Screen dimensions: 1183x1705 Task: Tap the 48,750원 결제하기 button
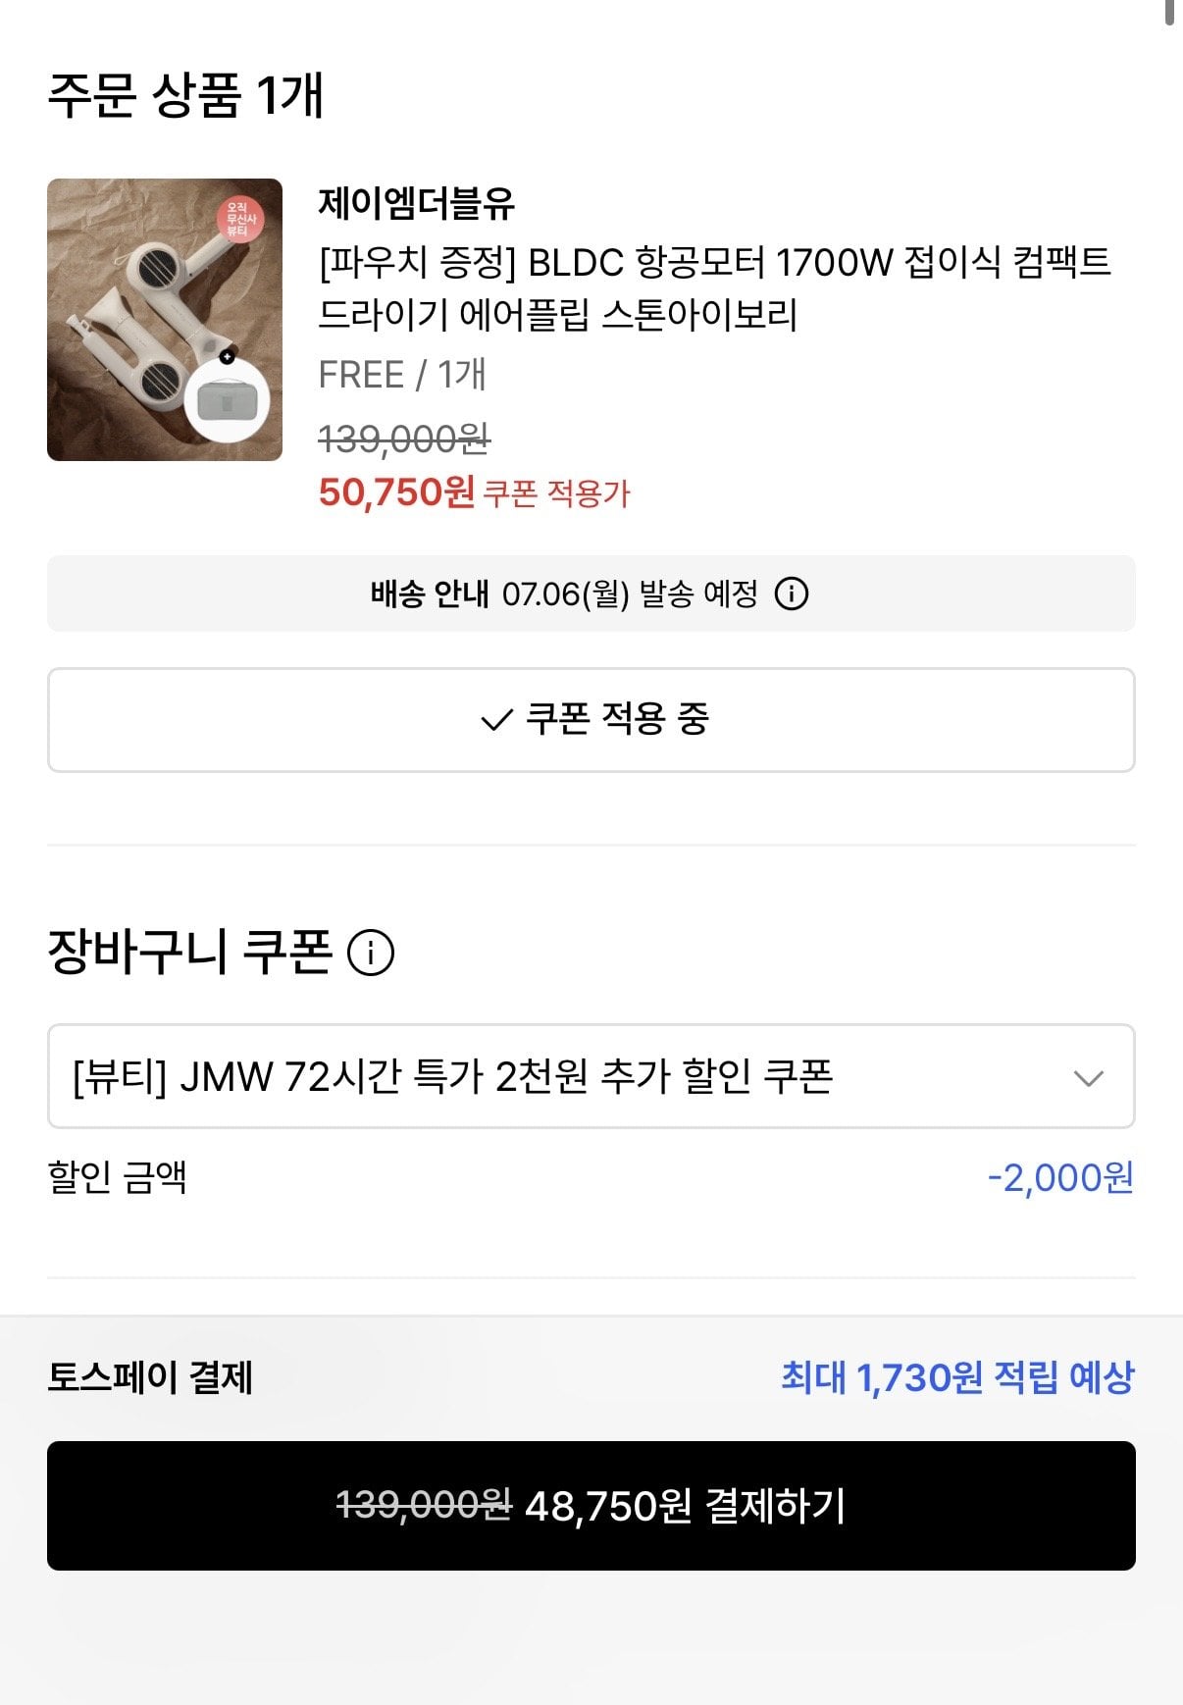click(x=591, y=1505)
